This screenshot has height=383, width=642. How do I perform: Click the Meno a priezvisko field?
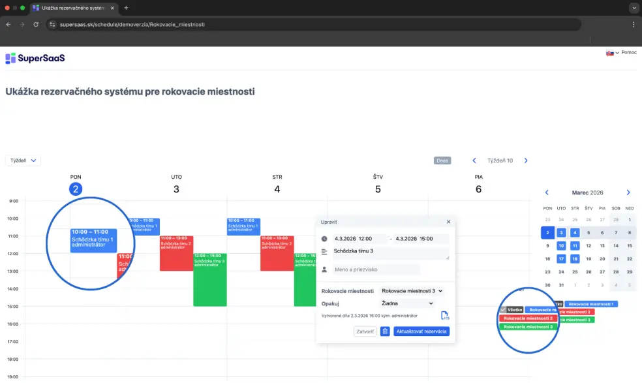pos(376,269)
